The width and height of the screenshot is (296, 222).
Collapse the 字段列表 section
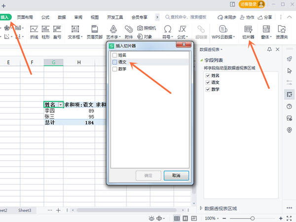(x=201, y=60)
